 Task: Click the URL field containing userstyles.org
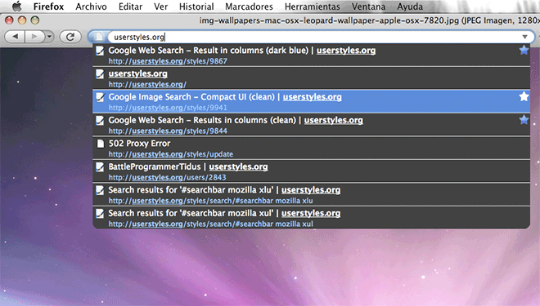312,37
